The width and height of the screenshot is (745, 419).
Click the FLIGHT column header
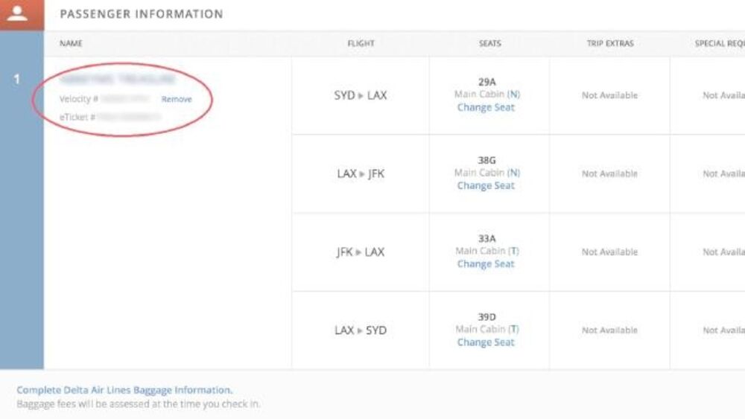tap(360, 43)
